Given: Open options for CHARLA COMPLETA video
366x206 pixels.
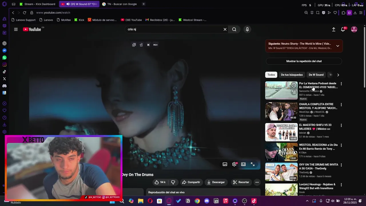Looking at the screenshot, I should click(341, 105).
